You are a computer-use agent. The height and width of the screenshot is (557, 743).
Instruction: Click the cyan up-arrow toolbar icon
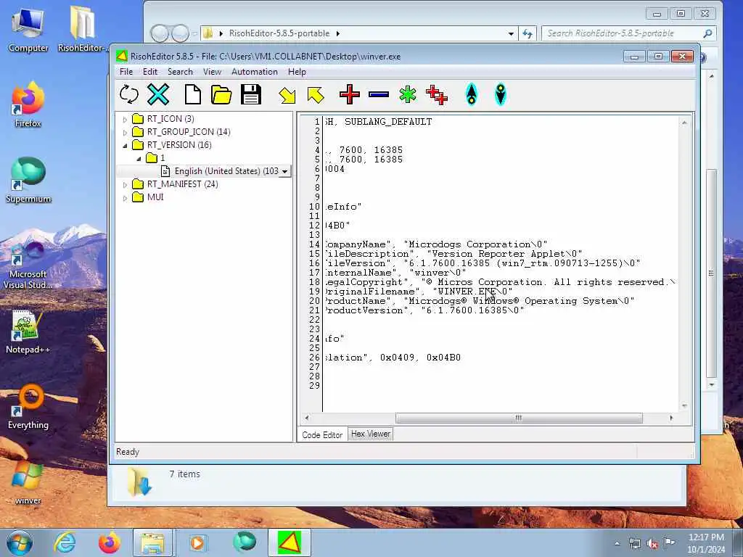pos(472,94)
